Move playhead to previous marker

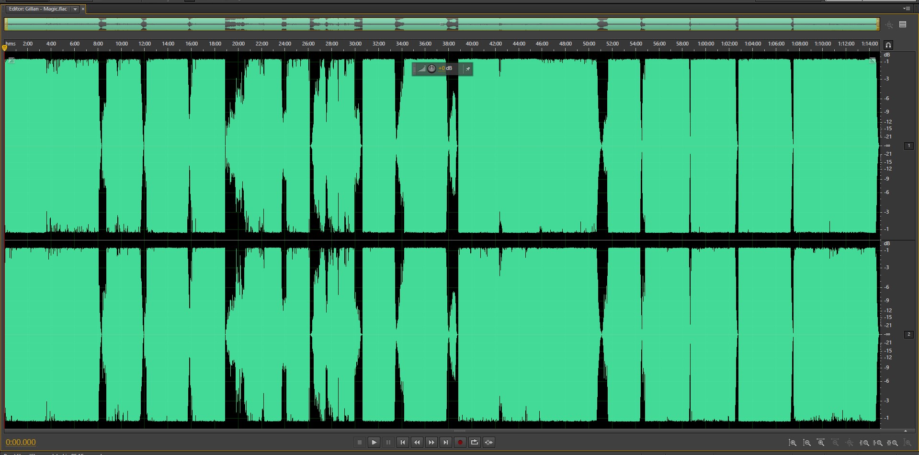(403, 442)
